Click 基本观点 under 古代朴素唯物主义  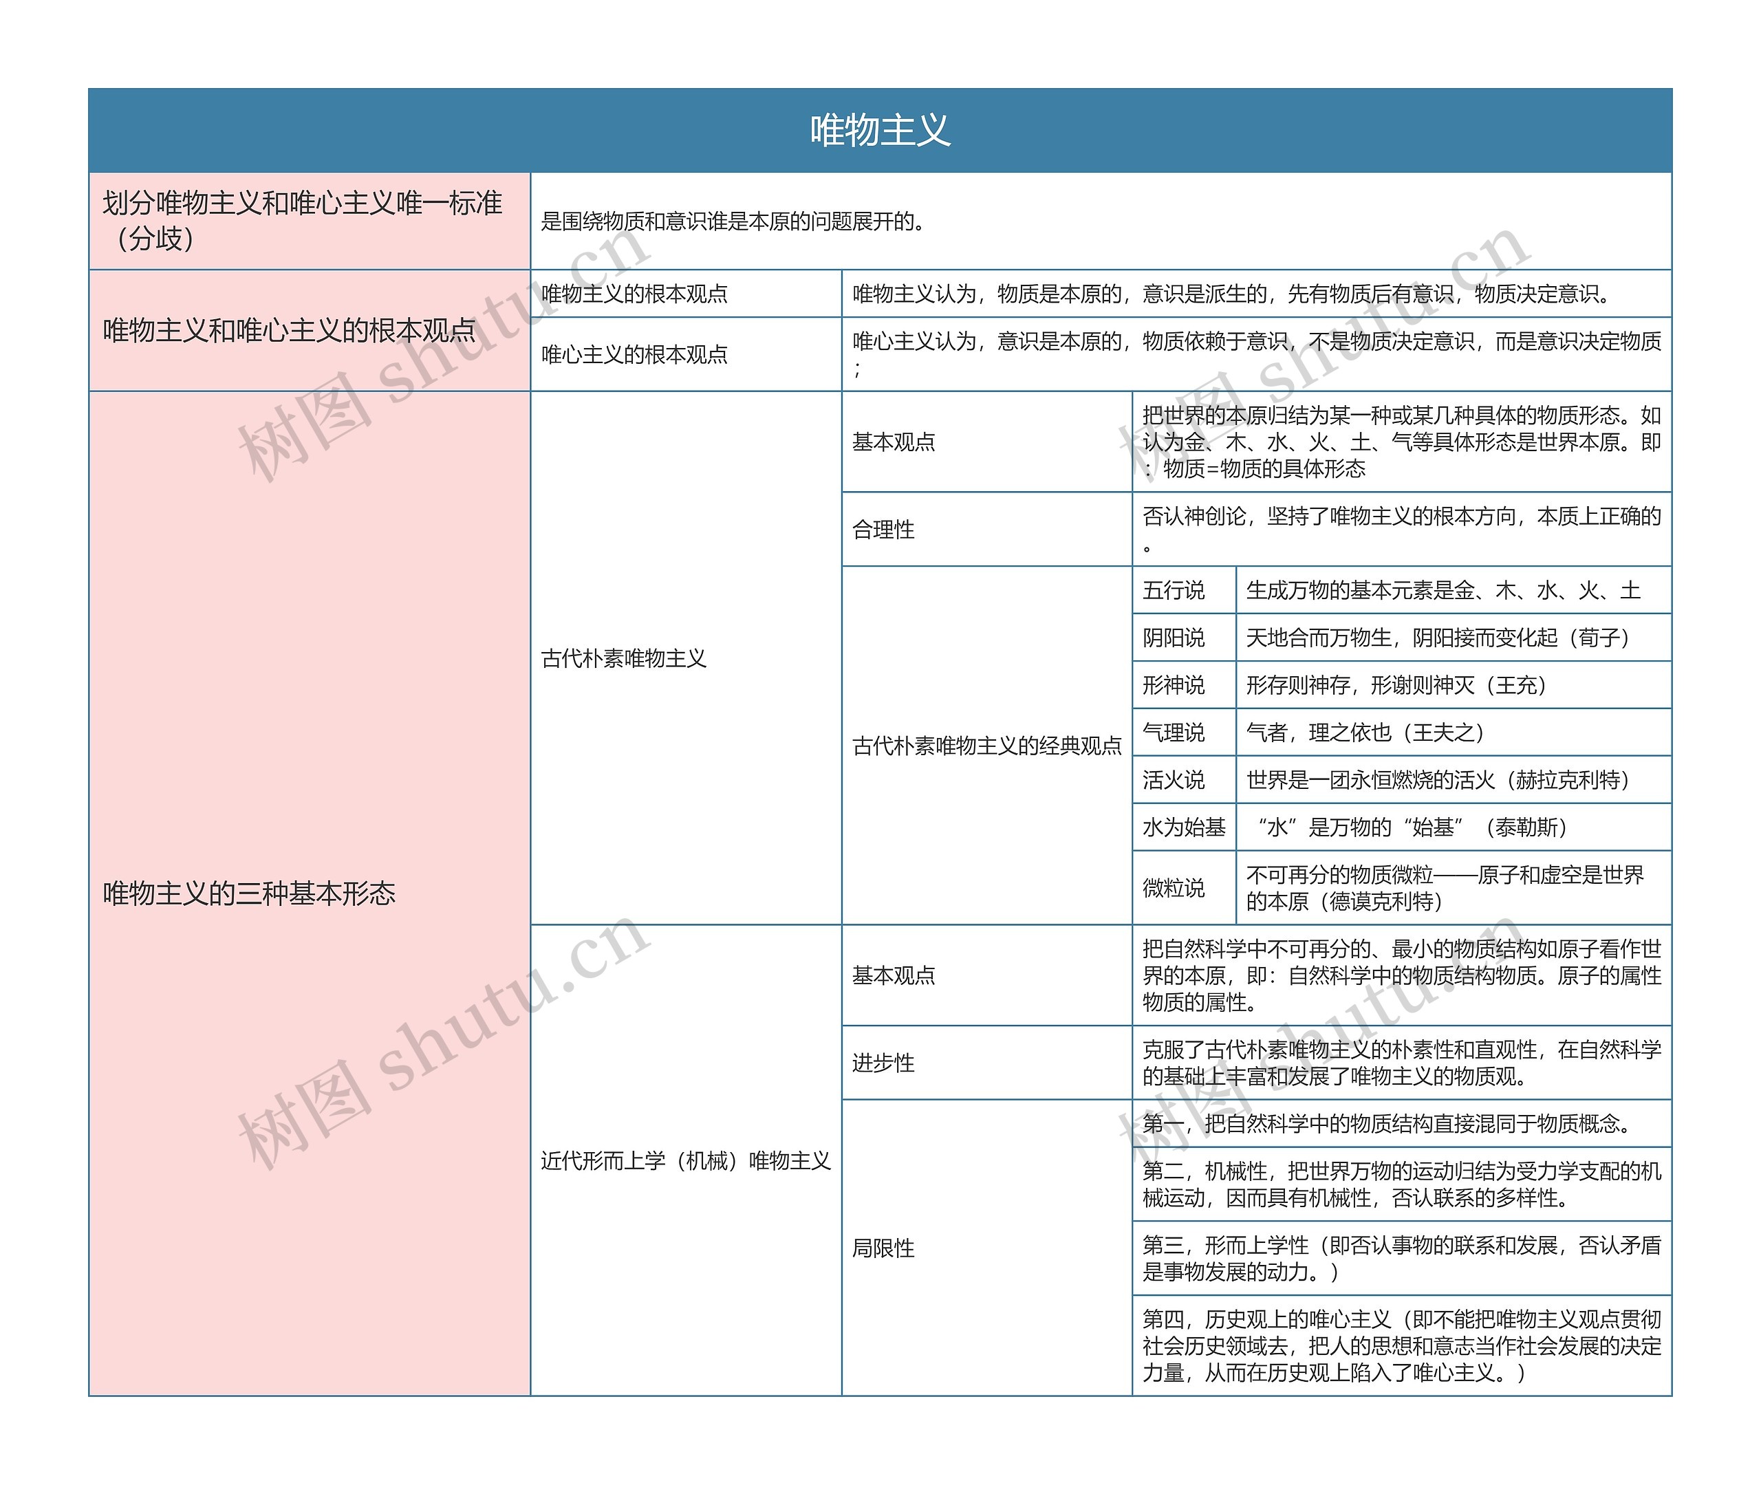pos(986,441)
